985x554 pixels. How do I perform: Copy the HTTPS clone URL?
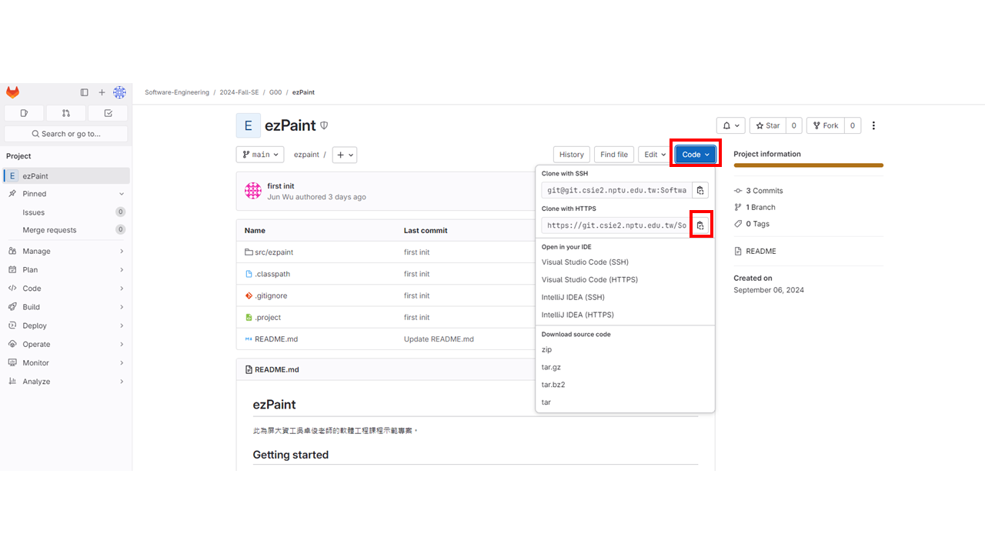click(x=700, y=225)
